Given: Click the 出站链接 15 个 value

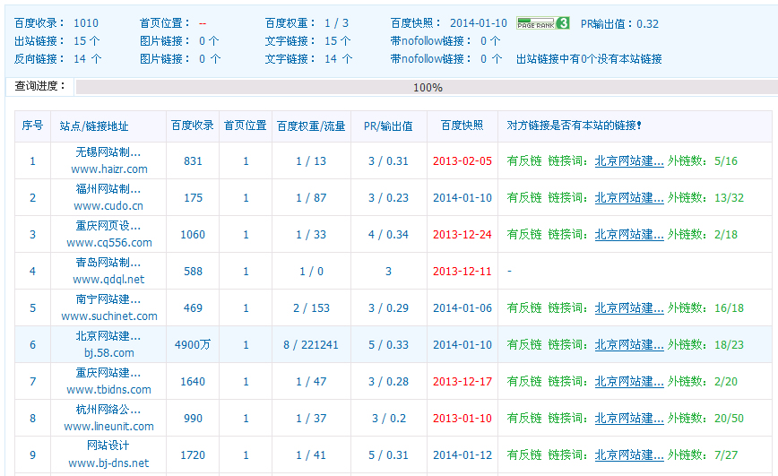Looking at the screenshot, I should pyautogui.click(x=87, y=41).
